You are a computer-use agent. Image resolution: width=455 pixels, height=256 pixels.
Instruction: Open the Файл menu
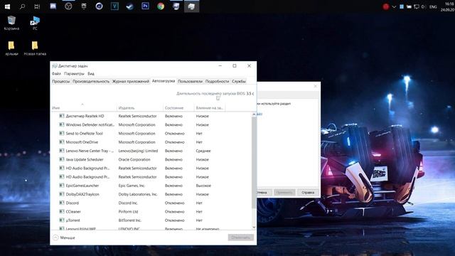pyautogui.click(x=56, y=74)
